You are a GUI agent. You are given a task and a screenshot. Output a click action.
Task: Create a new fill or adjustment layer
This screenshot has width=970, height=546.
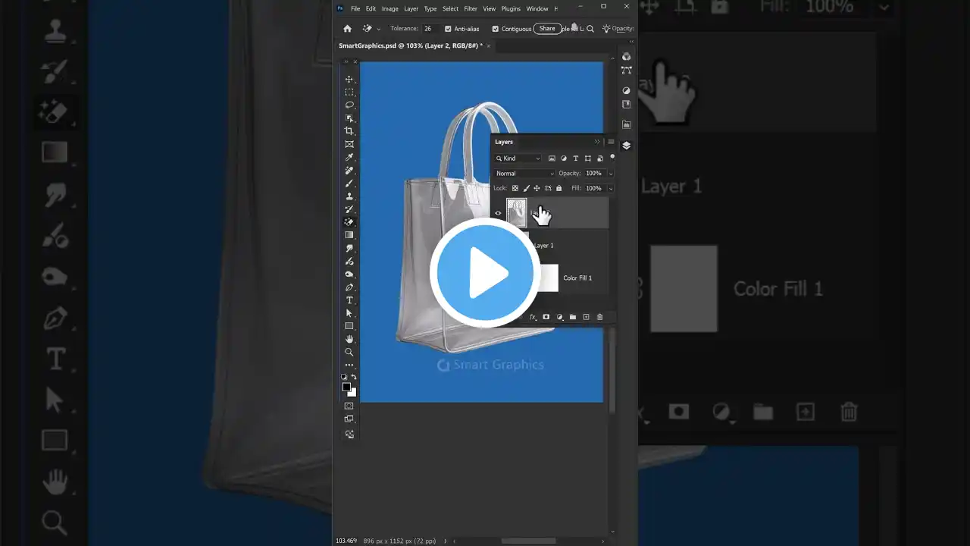[x=559, y=317]
